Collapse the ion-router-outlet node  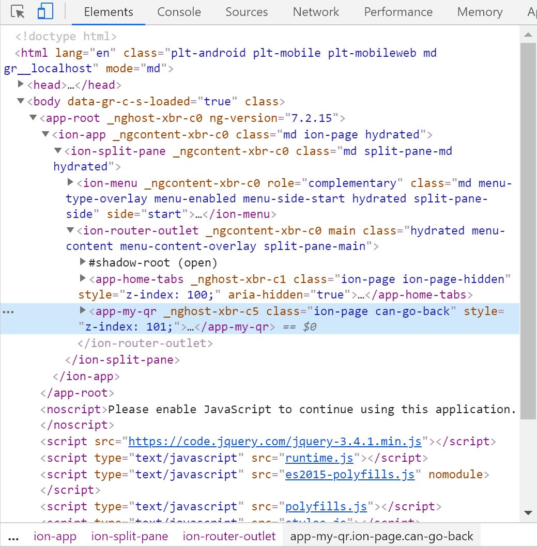pos(70,230)
